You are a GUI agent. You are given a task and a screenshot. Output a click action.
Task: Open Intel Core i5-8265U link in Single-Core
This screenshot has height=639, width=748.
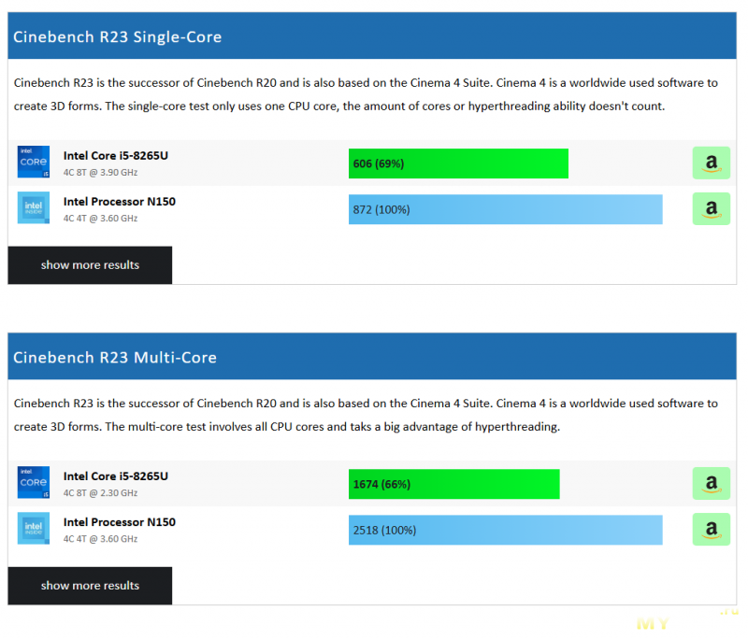[x=116, y=156]
